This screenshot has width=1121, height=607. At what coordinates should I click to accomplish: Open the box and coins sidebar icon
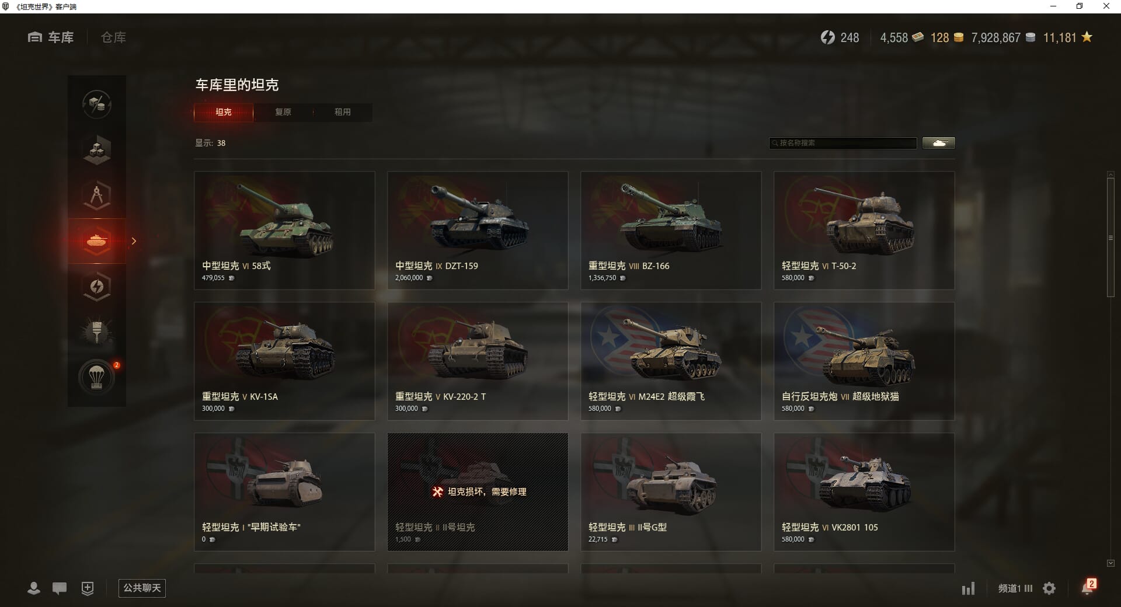[x=97, y=104]
